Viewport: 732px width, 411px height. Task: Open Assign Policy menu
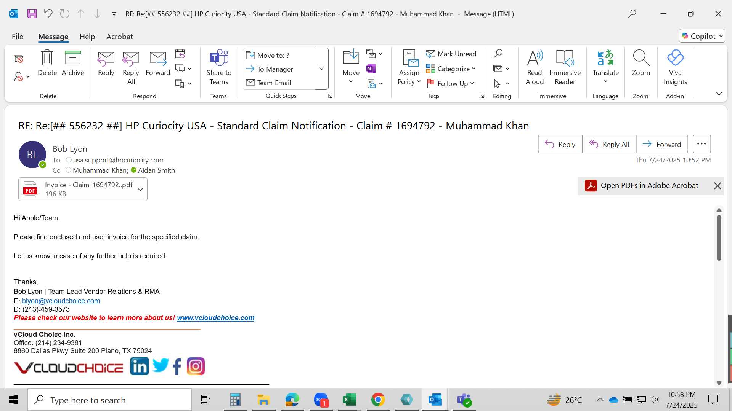coord(409,68)
